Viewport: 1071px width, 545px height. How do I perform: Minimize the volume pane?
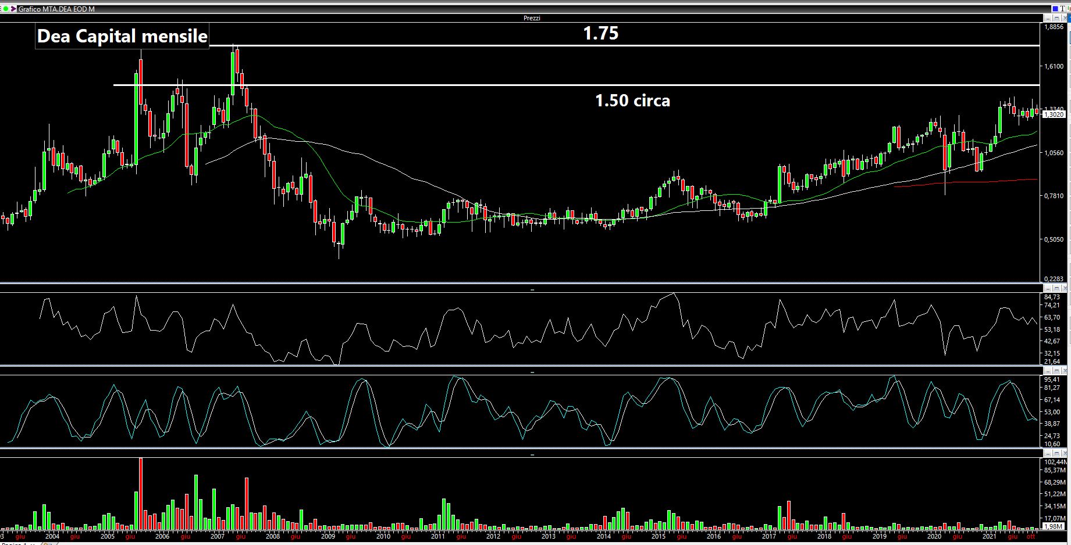[1048, 453]
